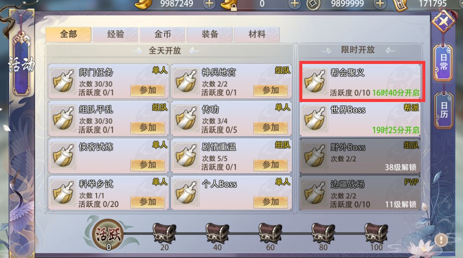Viewport: 463px width, 258px height.
Task: Switch to the 经验 tab
Action: pyautogui.click(x=116, y=35)
